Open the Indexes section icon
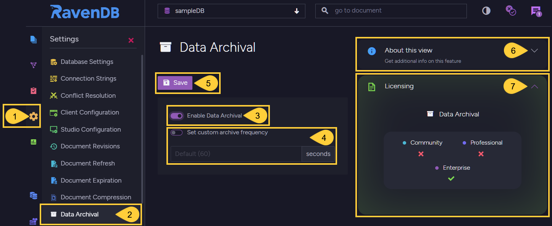The width and height of the screenshot is (552, 226). [x=34, y=65]
